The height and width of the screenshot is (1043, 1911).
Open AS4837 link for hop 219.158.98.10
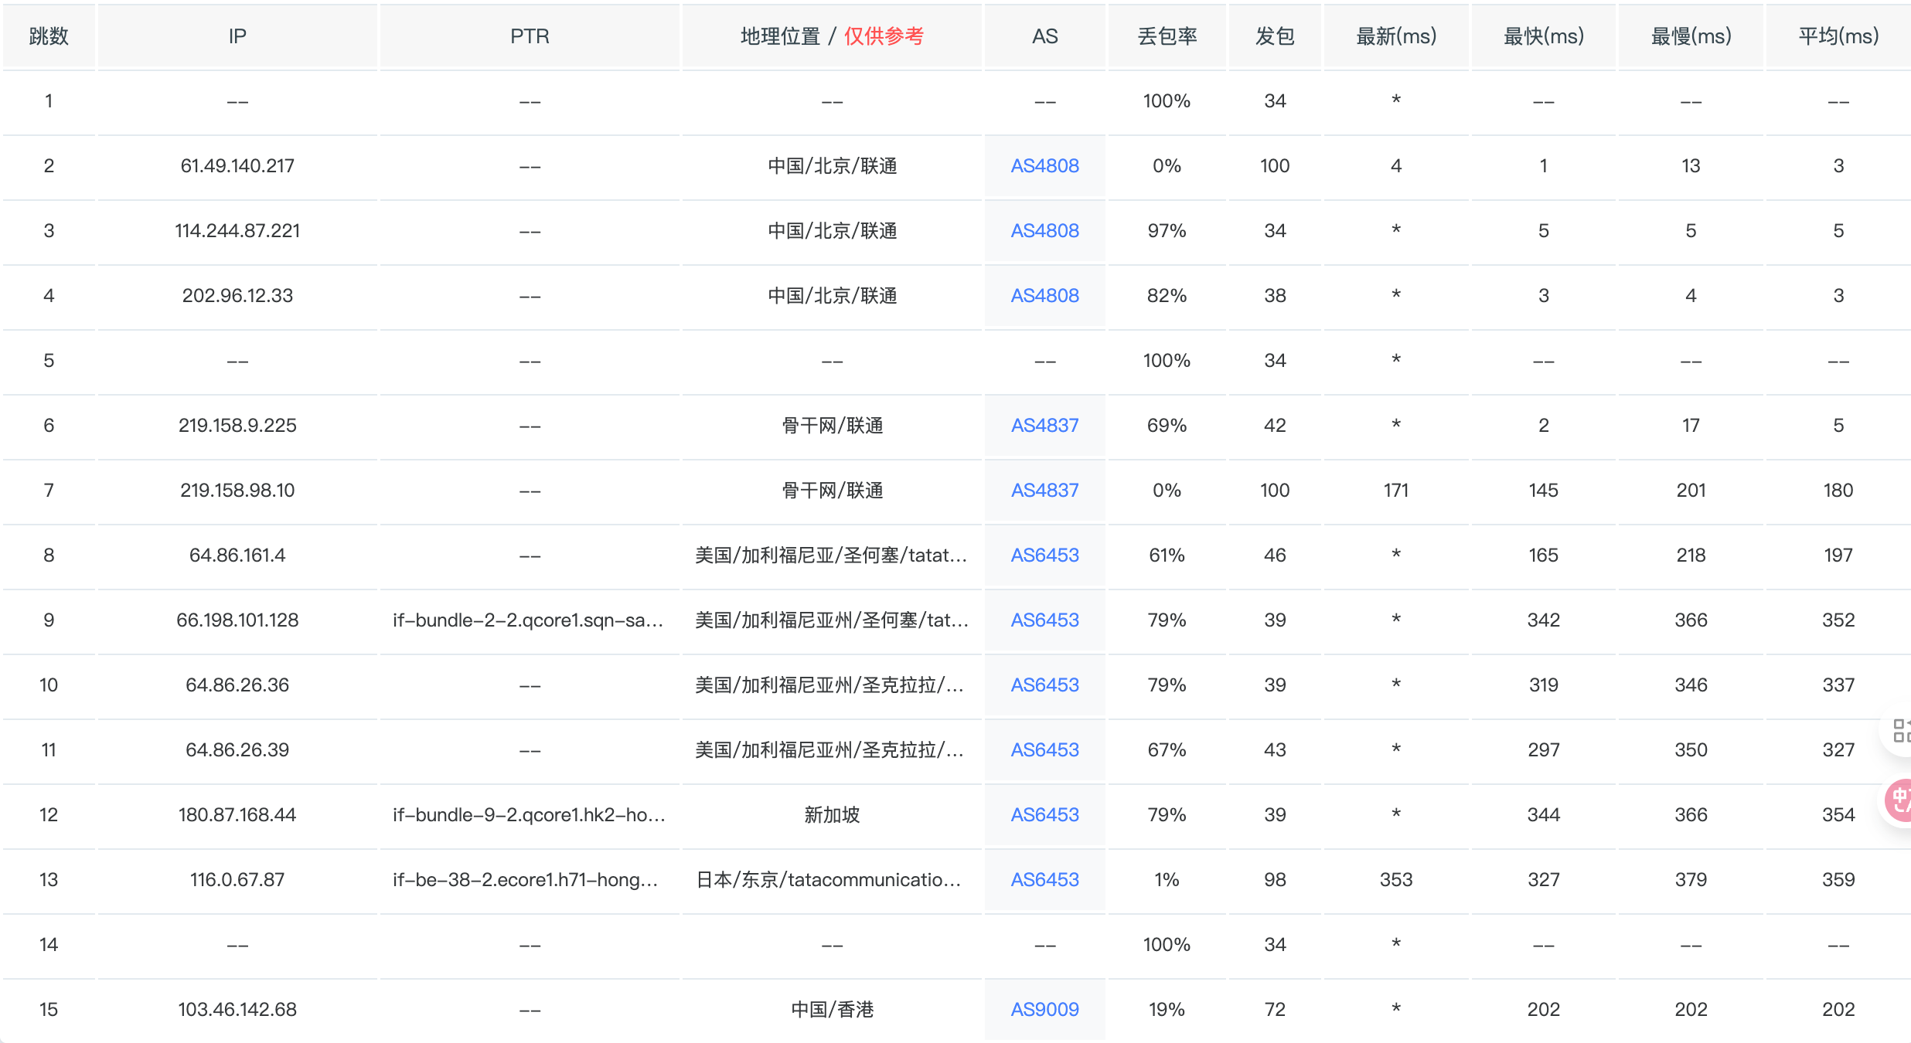click(1044, 491)
